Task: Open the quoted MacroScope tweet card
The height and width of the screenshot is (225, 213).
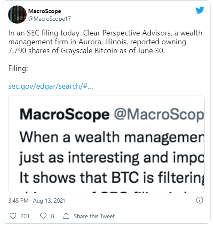Action: pos(106,144)
